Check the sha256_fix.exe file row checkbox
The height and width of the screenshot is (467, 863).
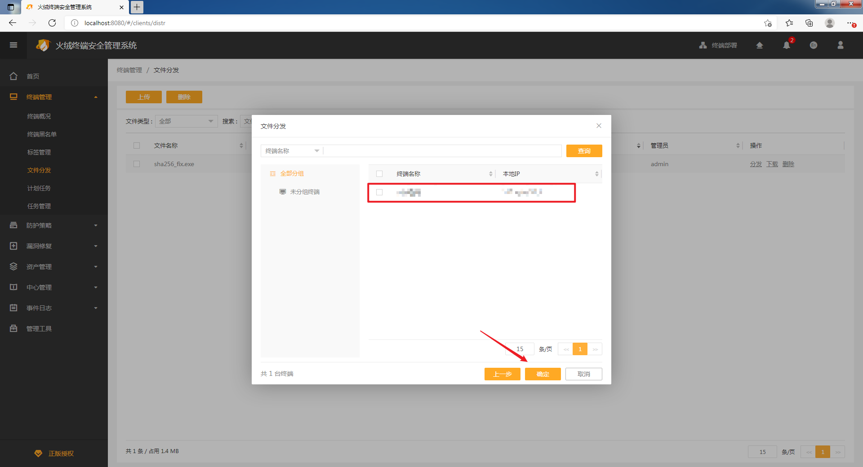[x=137, y=164]
